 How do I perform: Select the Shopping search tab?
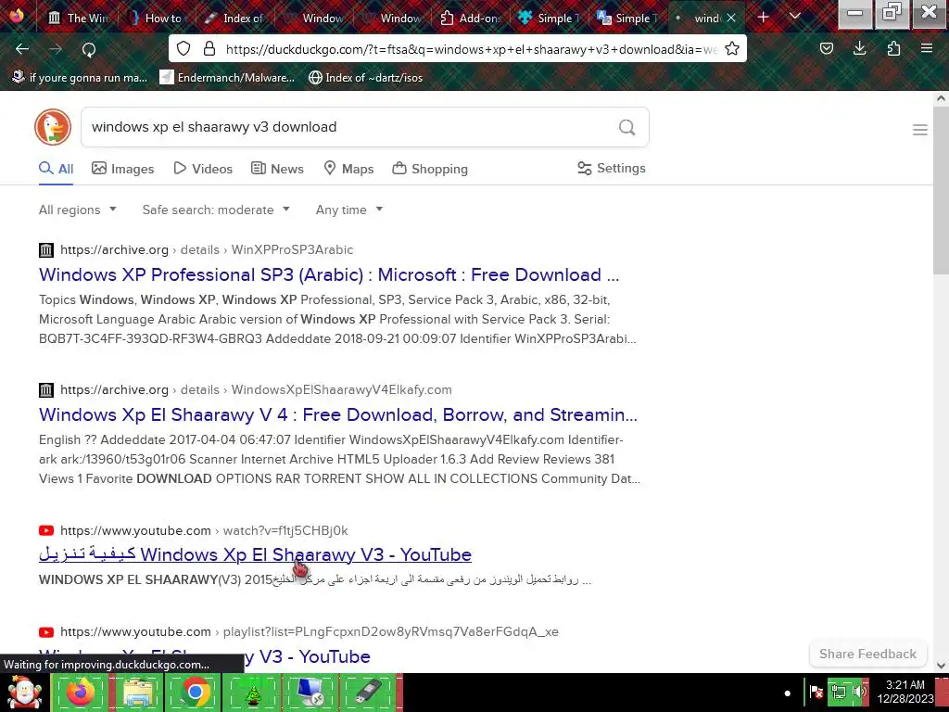430,169
